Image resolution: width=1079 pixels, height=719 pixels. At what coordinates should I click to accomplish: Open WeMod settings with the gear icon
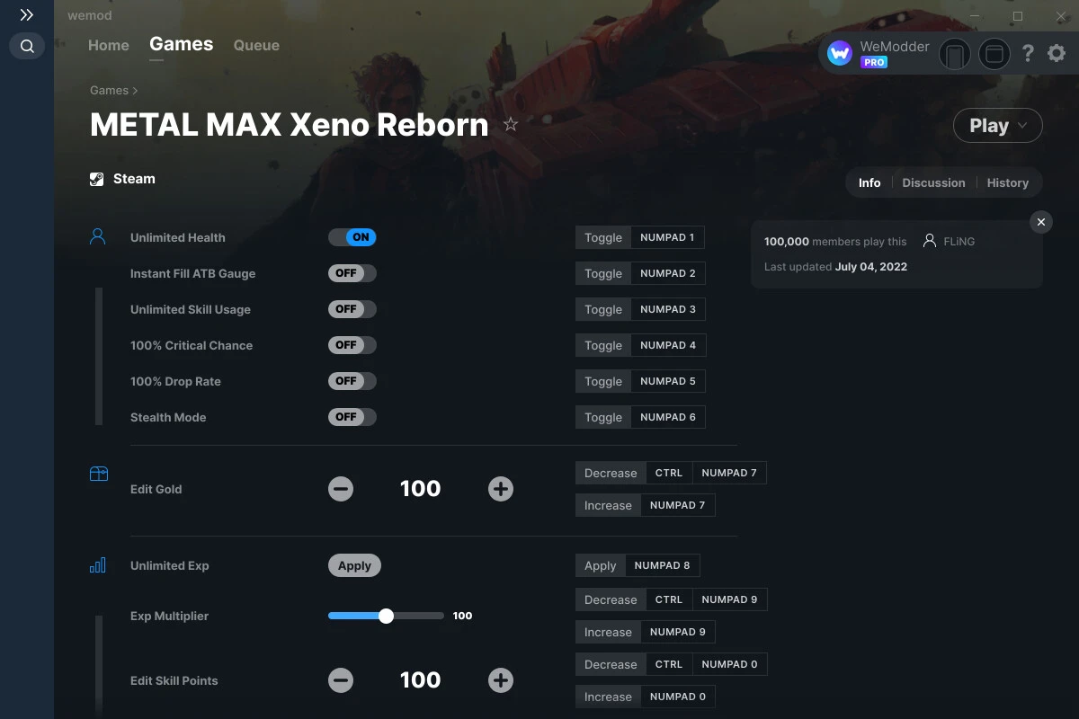pyautogui.click(x=1056, y=53)
